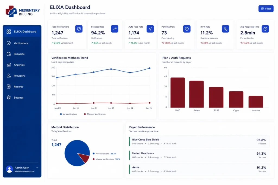The width and height of the screenshot is (278, 185).
Task: Click the Auto Pass Rate checkmark icon
Action: point(150,29)
